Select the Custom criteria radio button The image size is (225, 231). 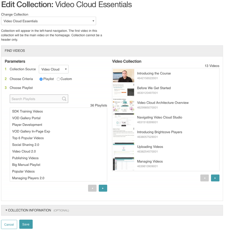58,79
